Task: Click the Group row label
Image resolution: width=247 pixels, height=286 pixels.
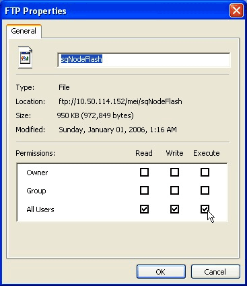Action: (x=36, y=191)
